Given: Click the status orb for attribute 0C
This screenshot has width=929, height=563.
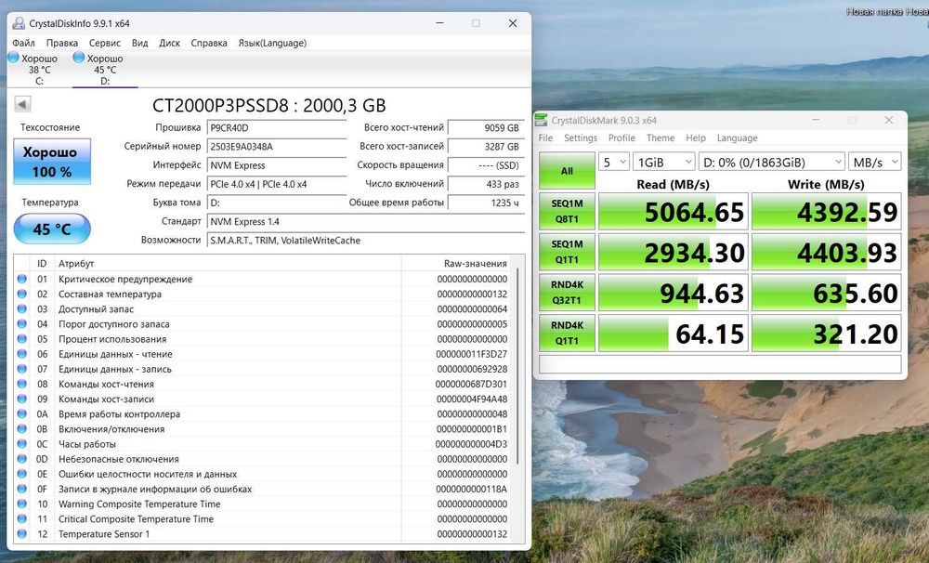Looking at the screenshot, I should 22,443.
